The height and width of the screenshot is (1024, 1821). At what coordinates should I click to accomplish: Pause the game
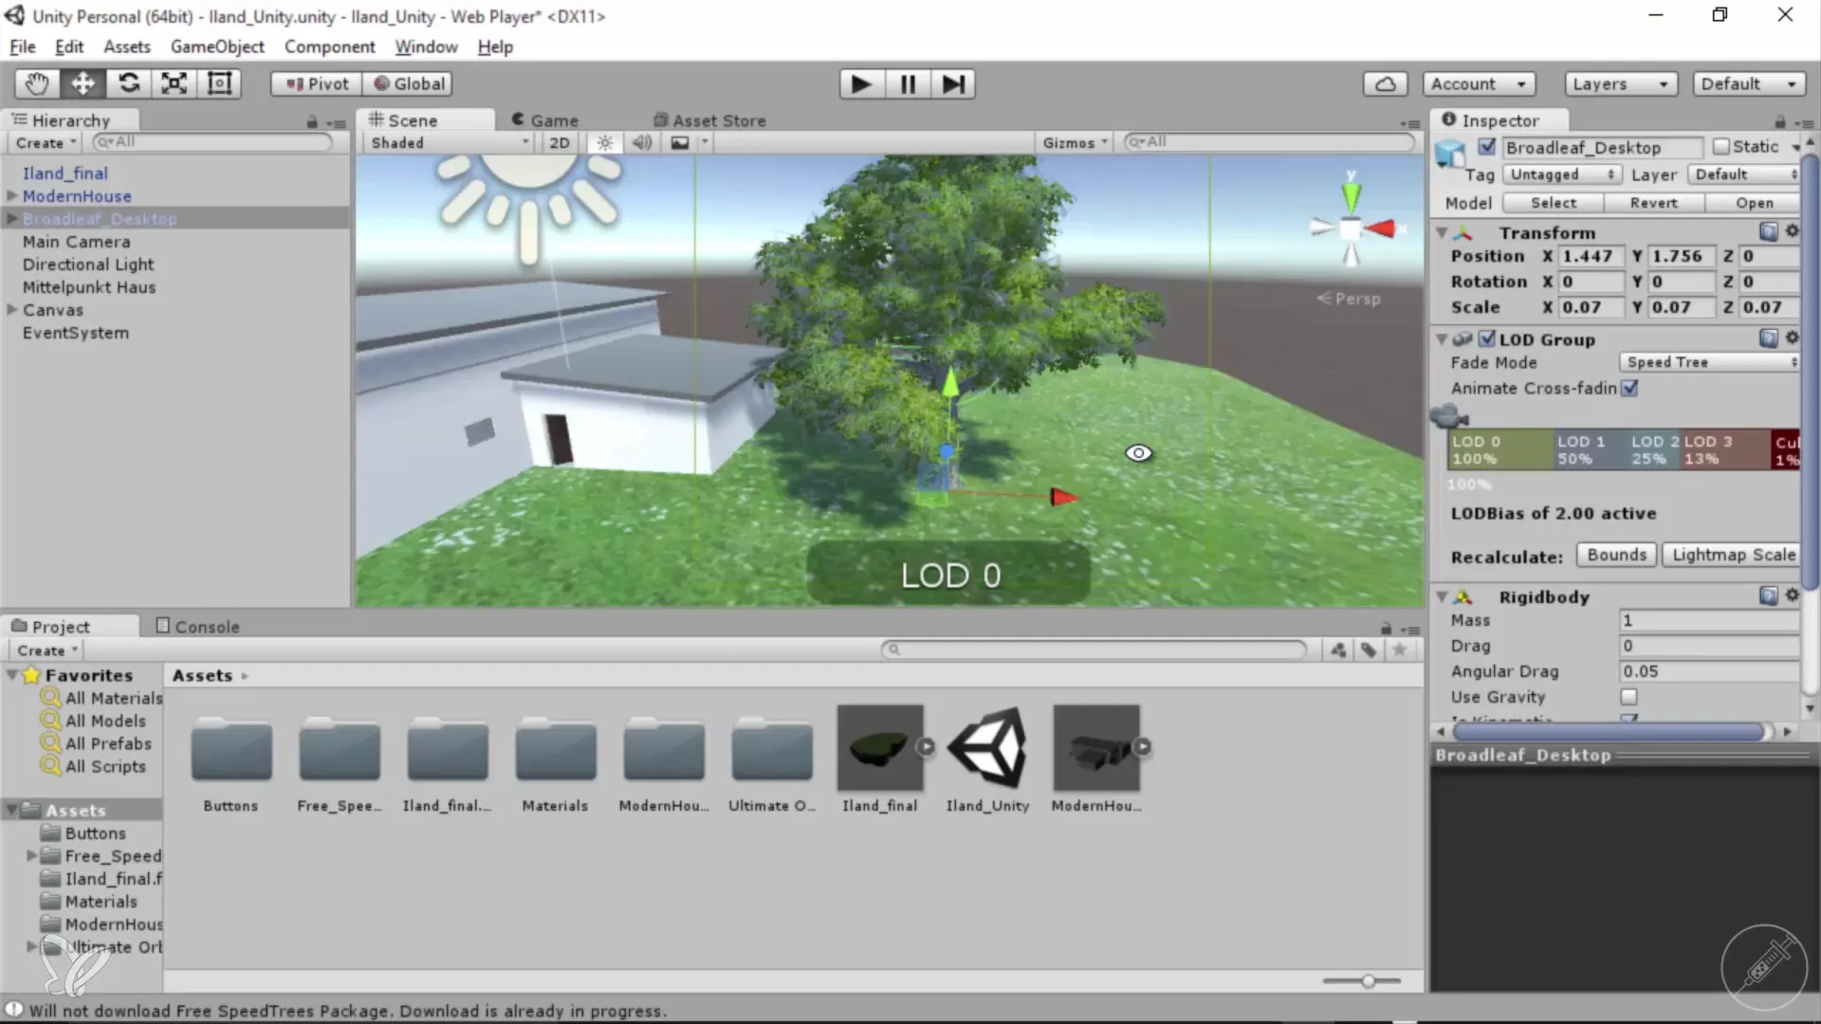908,84
